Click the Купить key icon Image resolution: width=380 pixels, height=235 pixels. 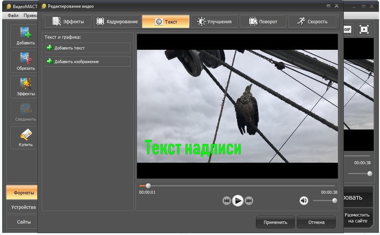[25, 135]
